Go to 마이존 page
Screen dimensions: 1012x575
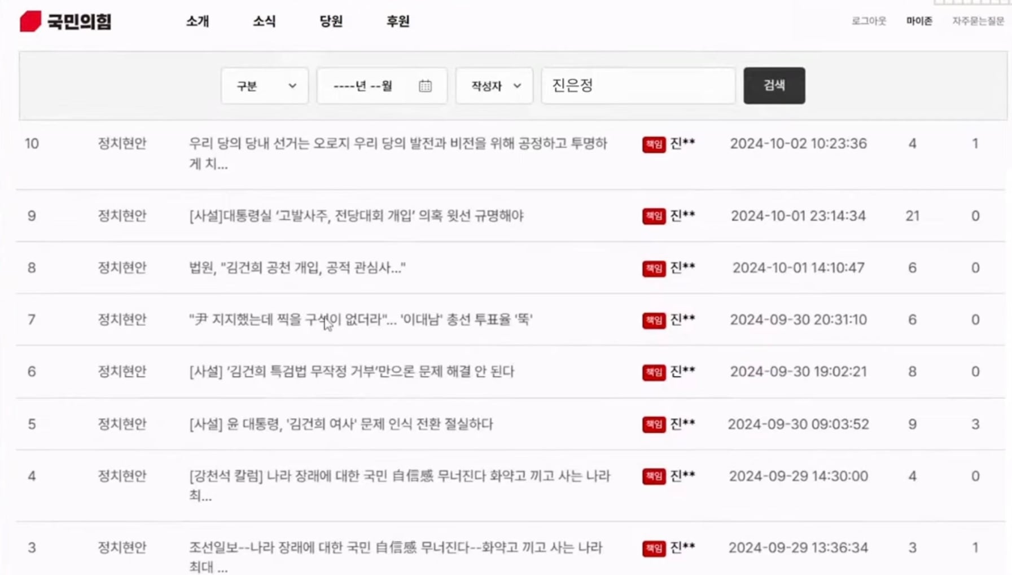(x=919, y=21)
